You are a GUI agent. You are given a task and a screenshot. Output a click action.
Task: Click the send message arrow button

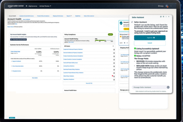(x=168, y=87)
